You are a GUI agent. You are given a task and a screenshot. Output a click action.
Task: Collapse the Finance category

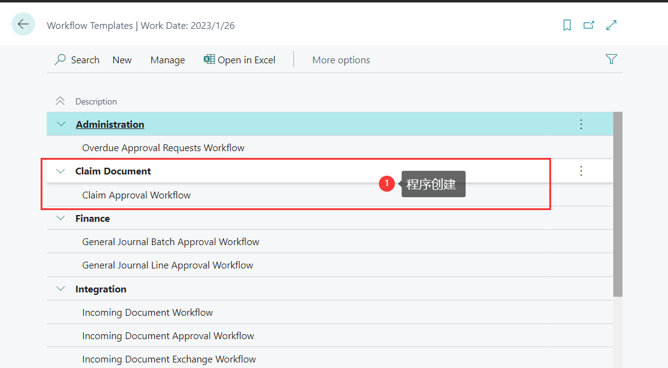tap(60, 218)
